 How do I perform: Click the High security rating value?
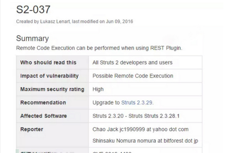(x=98, y=89)
